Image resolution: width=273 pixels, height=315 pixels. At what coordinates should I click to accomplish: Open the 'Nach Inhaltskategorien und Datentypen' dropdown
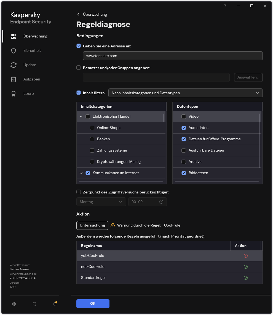(185, 93)
